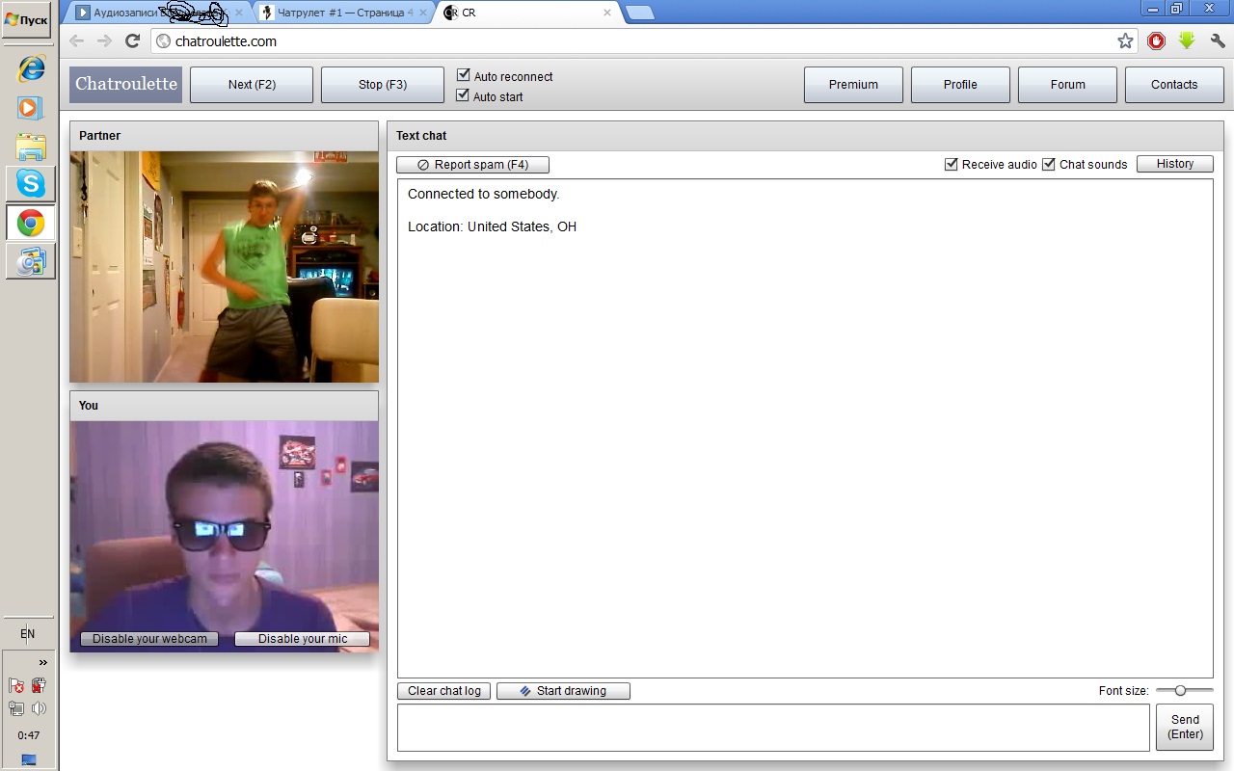This screenshot has width=1234, height=771.
Task: Open Skype from the taskbar
Action: [x=30, y=183]
